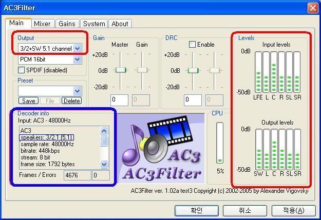Click the SL output level meter

290,149
